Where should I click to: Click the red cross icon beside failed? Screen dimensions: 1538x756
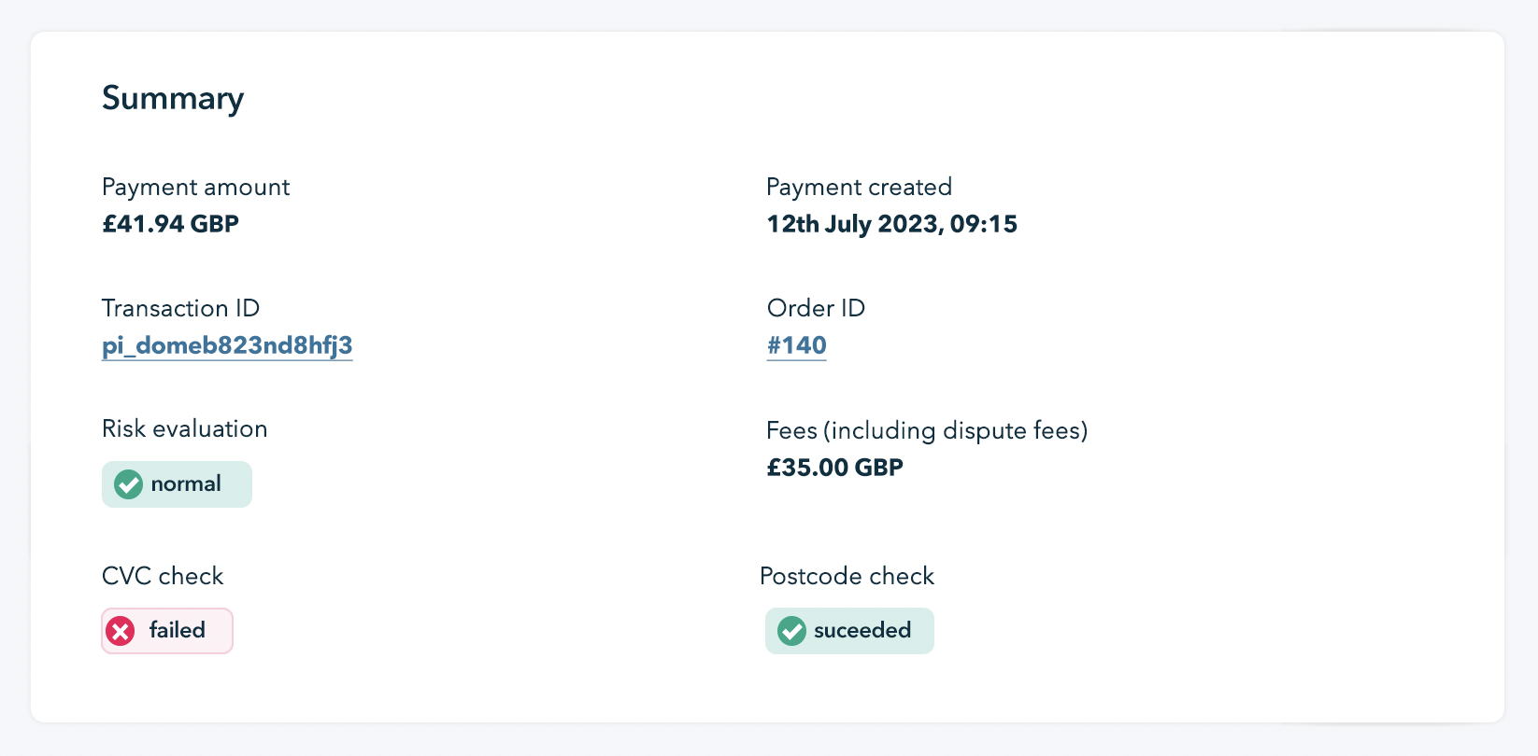coord(121,631)
